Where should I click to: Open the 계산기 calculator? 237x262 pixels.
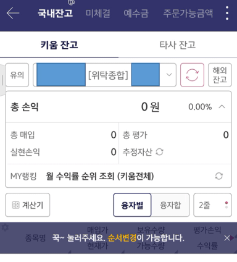[x=28, y=205]
